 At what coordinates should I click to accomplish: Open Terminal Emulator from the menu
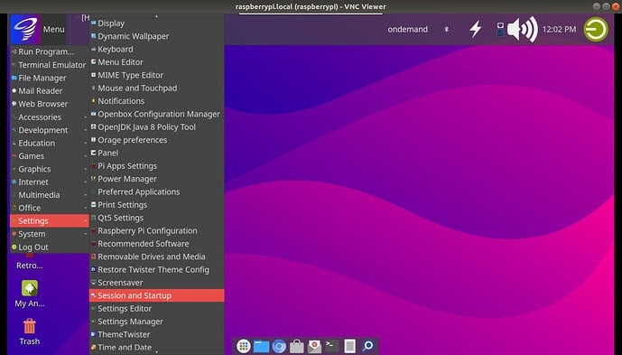[49, 65]
